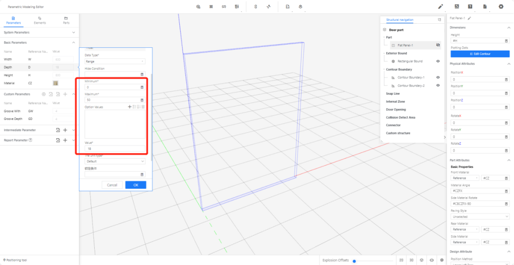This screenshot has width=514, height=265.
Task: Click the help question mark icon in top toolbar
Action: [470, 6]
